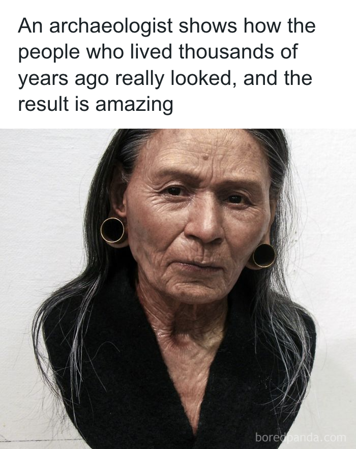Click the gold ear plug on left side

pos(112,230)
